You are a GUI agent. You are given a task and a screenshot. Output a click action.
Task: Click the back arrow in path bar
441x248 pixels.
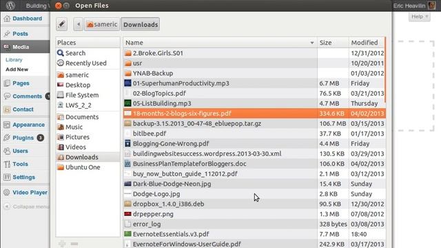click(x=79, y=25)
